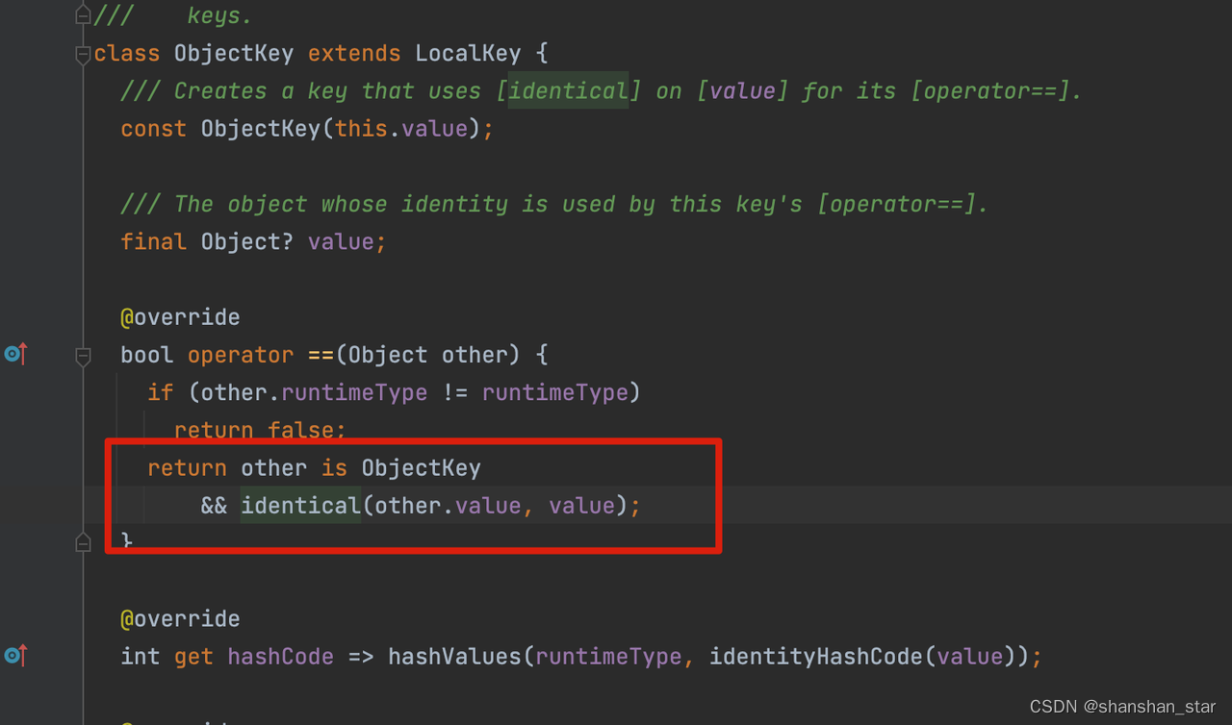
Task: Click 'value' inside identityHashCode call
Action: [969, 657]
